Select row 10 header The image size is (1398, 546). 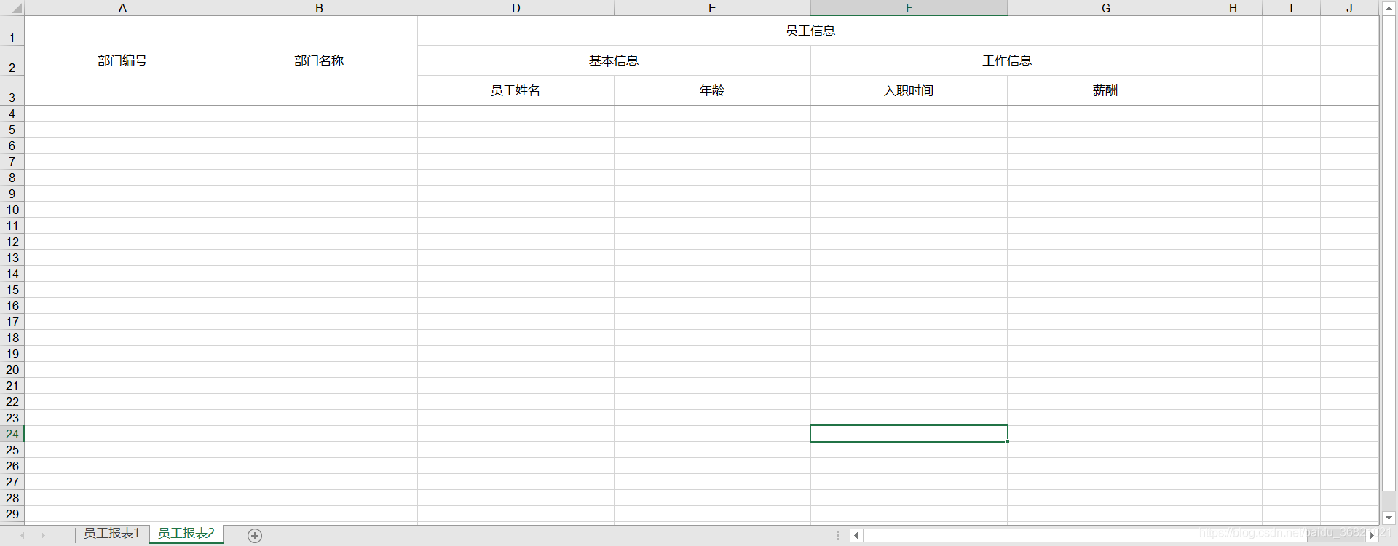coord(12,210)
